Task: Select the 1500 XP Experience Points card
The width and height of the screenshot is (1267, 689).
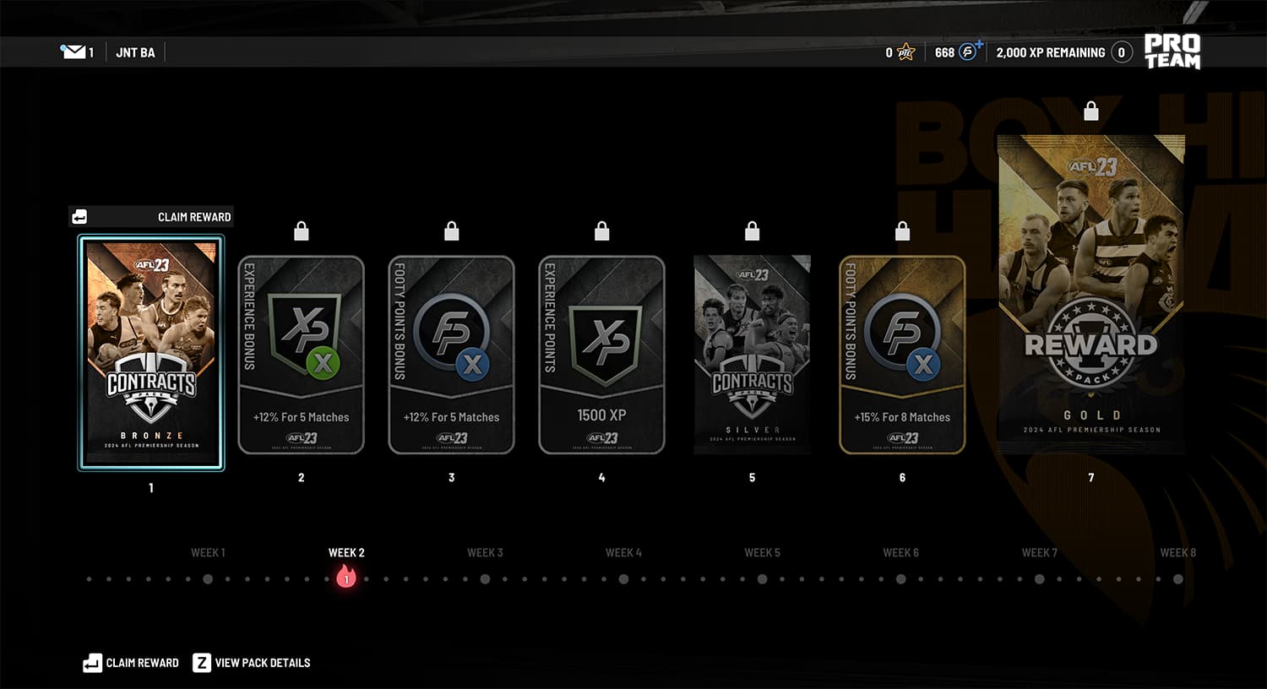Action: pyautogui.click(x=602, y=355)
